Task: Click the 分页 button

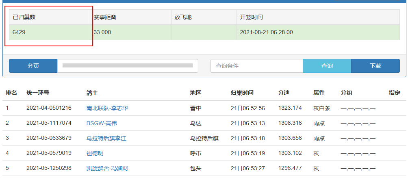Action: pos(33,66)
